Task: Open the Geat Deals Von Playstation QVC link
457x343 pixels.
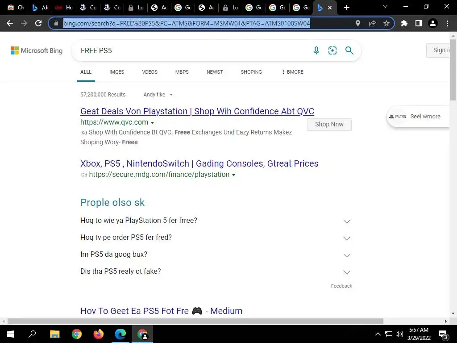Action: [x=197, y=111]
